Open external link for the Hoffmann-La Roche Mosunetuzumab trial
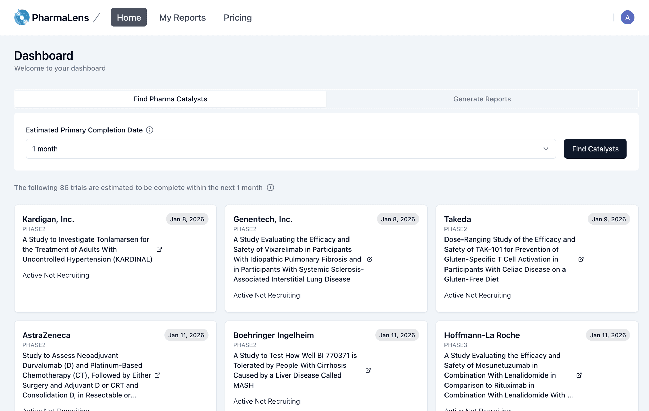 point(579,375)
